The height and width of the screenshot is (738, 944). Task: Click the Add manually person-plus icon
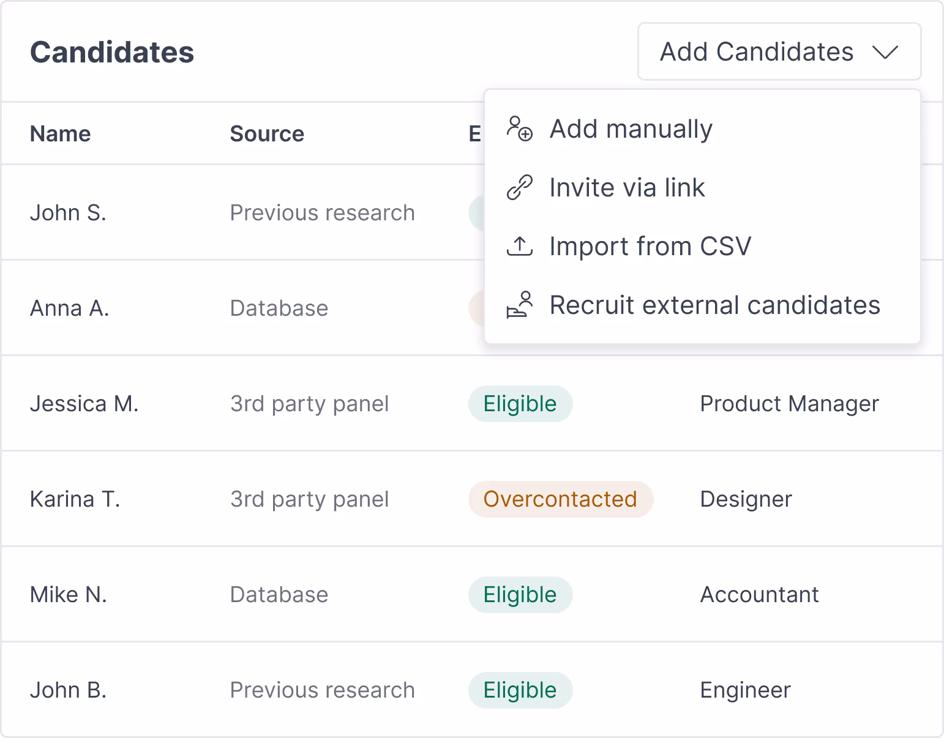(x=520, y=129)
